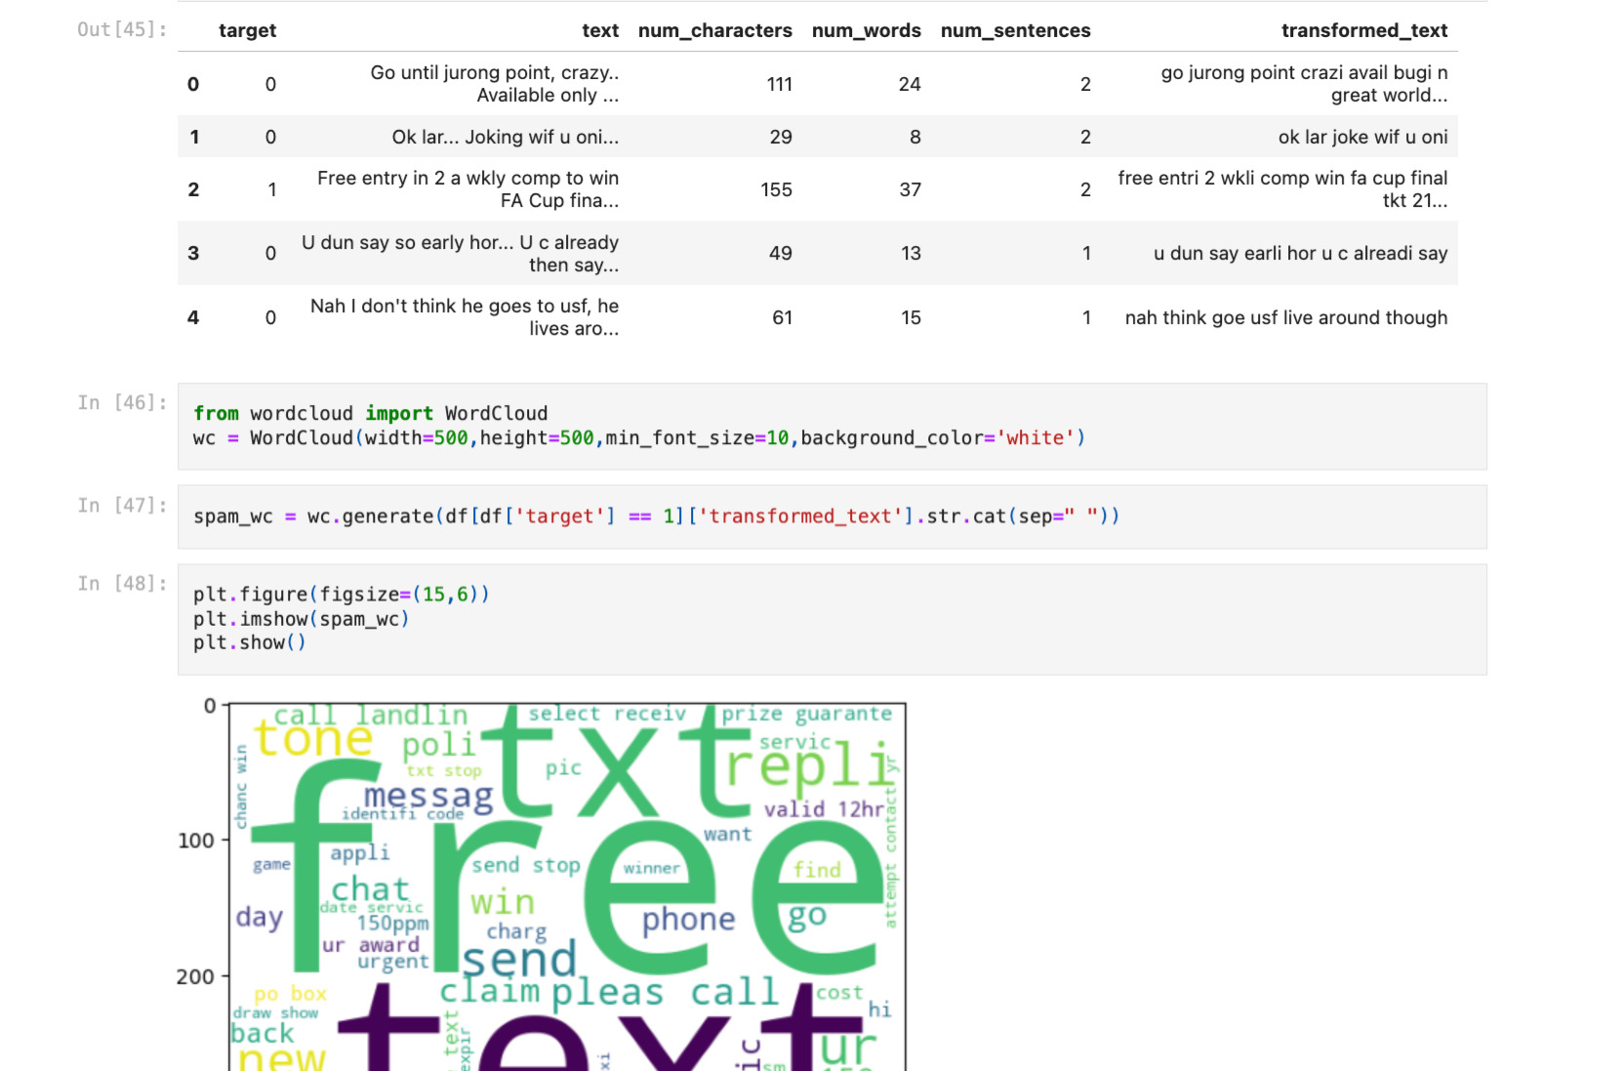Image resolution: width=1624 pixels, height=1071 pixels.
Task: Click into the WordCloud import code cell
Action: coord(832,426)
